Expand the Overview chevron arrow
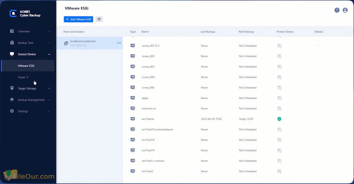The width and height of the screenshot is (354, 184). [49, 31]
